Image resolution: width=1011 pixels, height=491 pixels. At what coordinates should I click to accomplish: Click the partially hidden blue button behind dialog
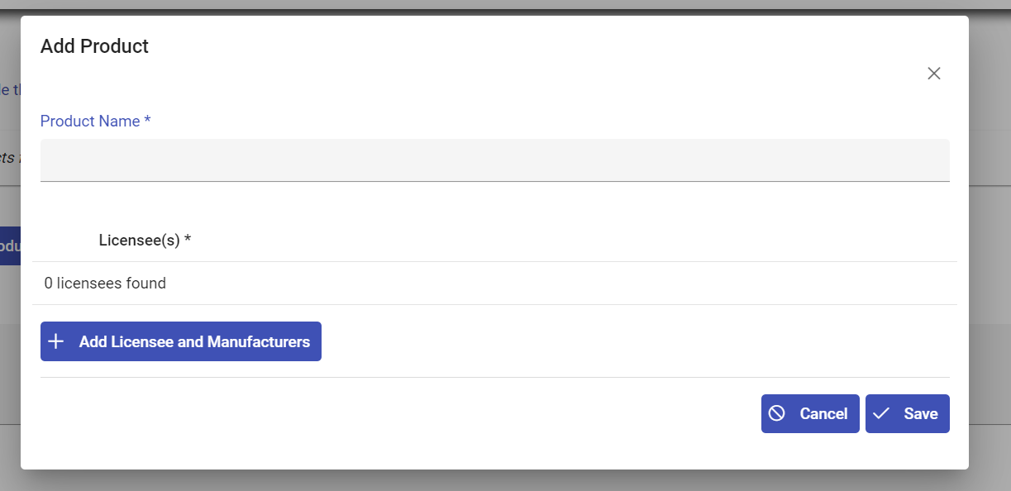tap(9, 246)
